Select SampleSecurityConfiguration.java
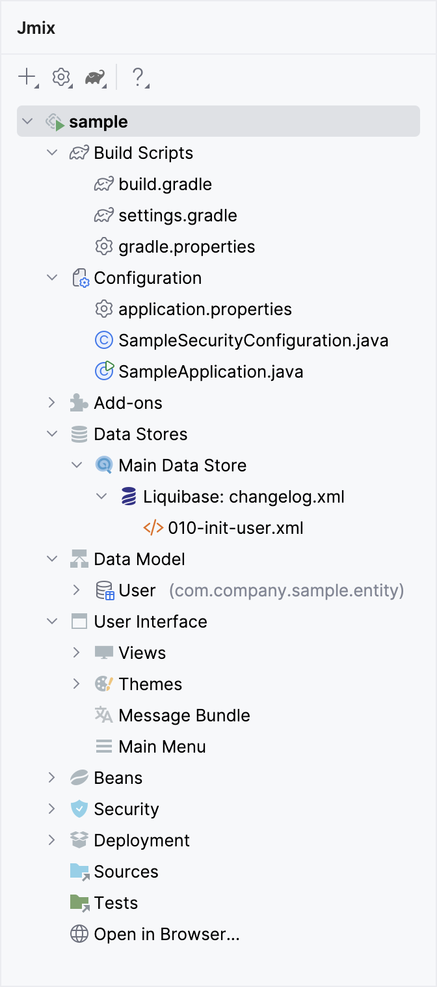This screenshot has width=437, height=987. pos(253,341)
